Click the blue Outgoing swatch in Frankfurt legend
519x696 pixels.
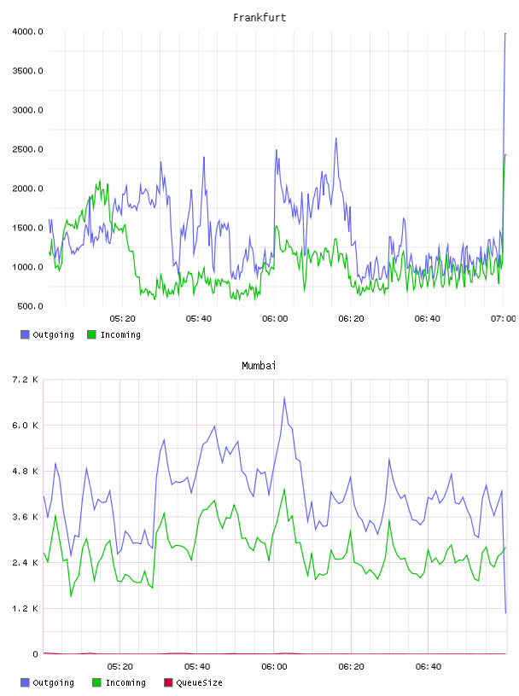pos(25,334)
